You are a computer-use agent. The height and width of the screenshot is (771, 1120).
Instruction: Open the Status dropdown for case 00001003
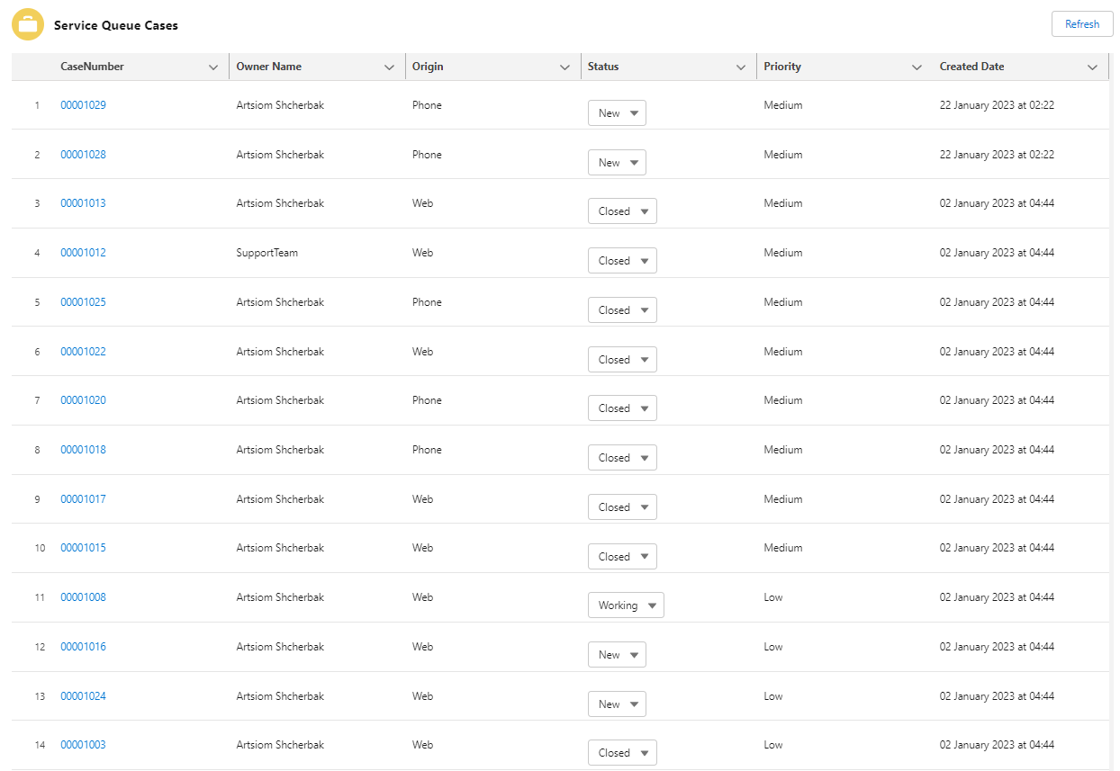point(622,752)
